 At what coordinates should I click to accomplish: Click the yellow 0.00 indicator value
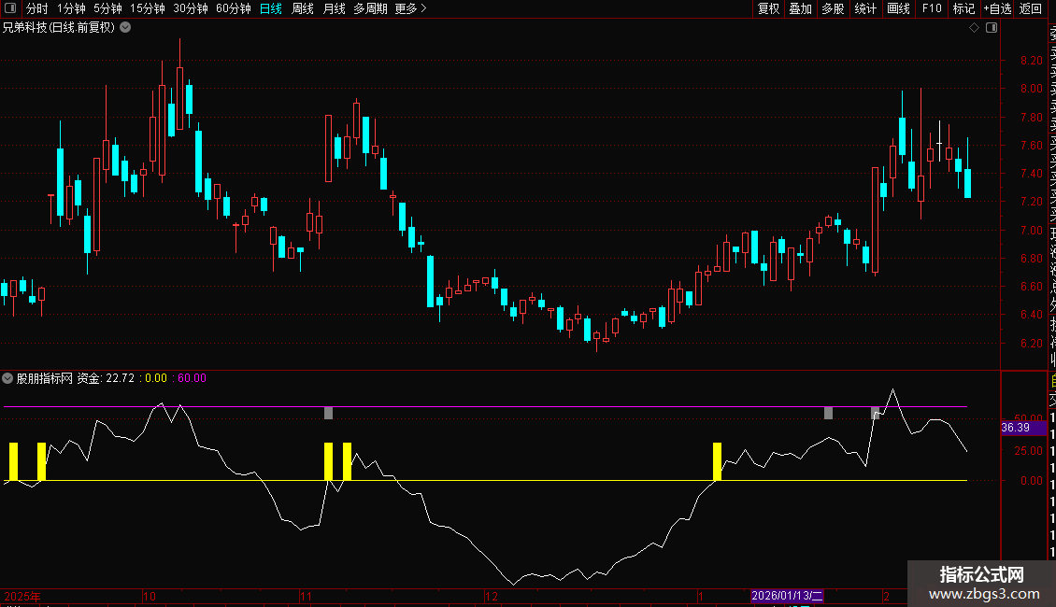tap(155, 378)
